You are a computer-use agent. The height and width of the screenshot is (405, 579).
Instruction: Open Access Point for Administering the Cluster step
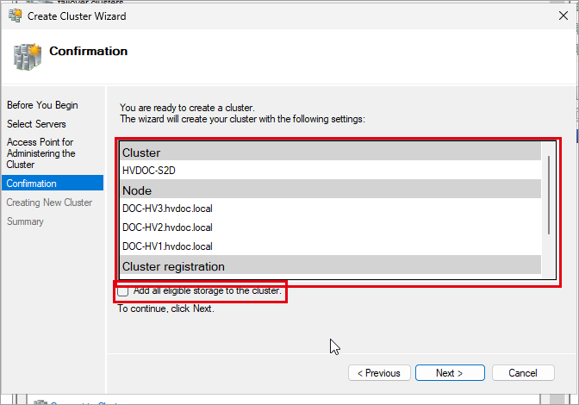40,153
